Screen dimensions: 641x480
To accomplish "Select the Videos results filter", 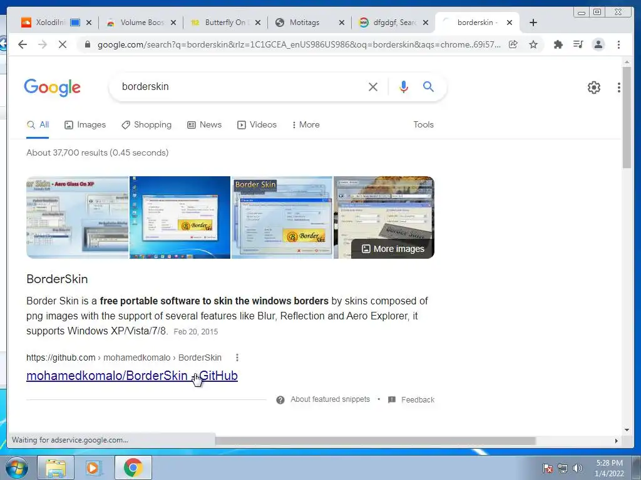I will 257,125.
